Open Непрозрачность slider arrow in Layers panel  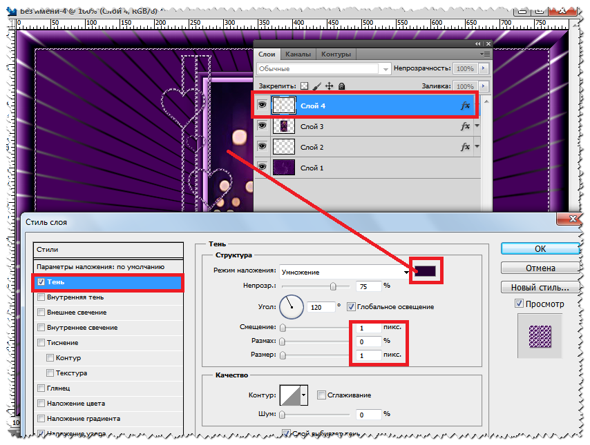click(x=484, y=68)
